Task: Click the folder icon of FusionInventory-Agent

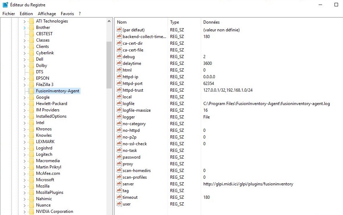Action: (31, 91)
